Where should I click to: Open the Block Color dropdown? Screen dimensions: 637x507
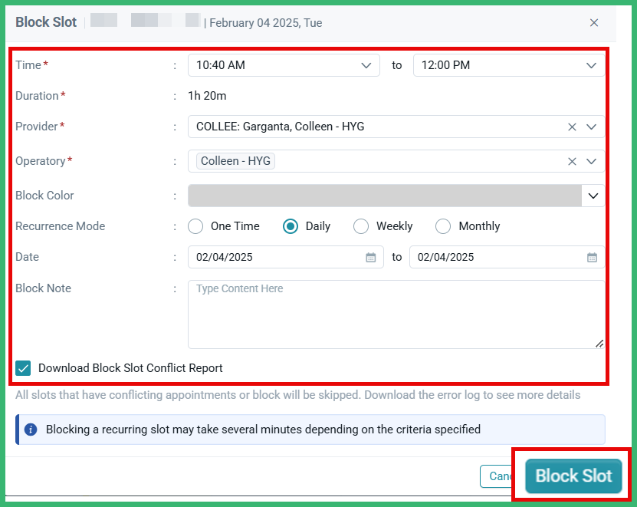pos(592,196)
